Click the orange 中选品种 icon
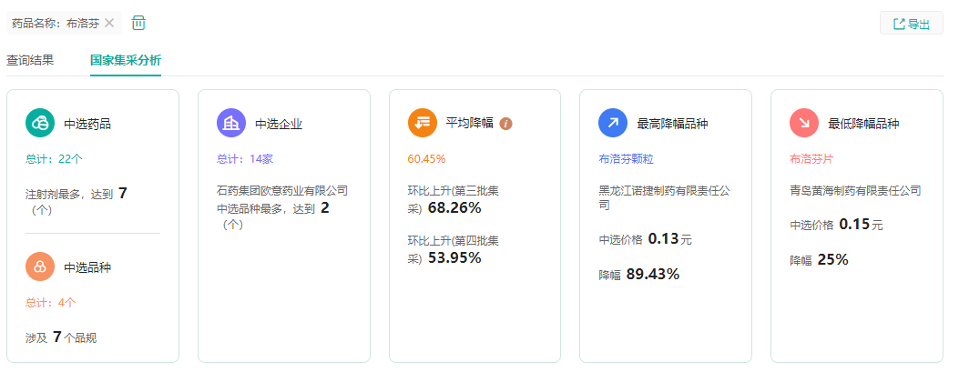 click(x=40, y=267)
